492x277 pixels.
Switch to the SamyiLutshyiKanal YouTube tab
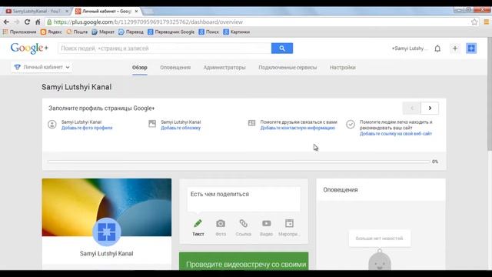pyautogui.click(x=36, y=11)
